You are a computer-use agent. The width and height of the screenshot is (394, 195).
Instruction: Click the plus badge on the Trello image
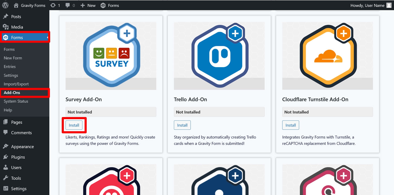coord(235,34)
